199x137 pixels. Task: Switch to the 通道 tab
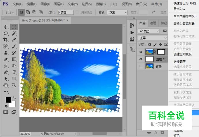click(153, 23)
